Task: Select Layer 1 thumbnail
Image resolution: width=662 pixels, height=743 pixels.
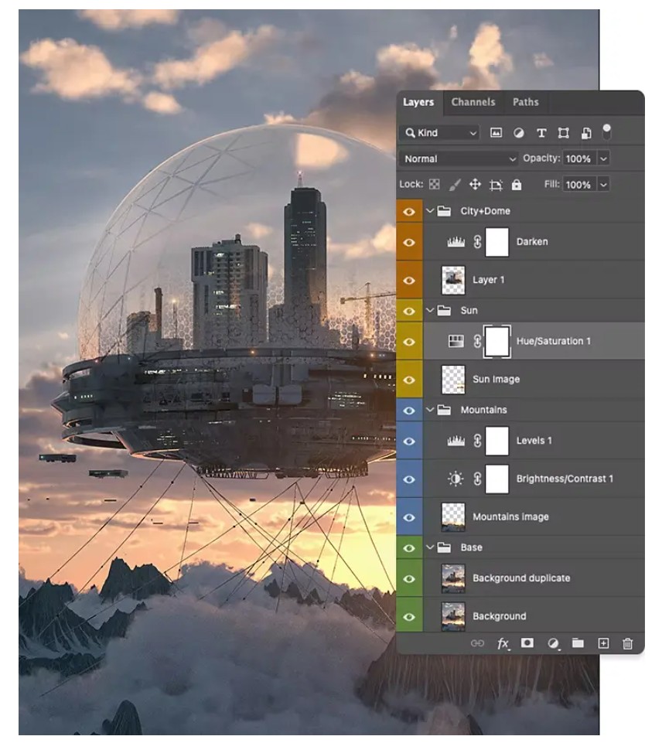Action: 453,280
